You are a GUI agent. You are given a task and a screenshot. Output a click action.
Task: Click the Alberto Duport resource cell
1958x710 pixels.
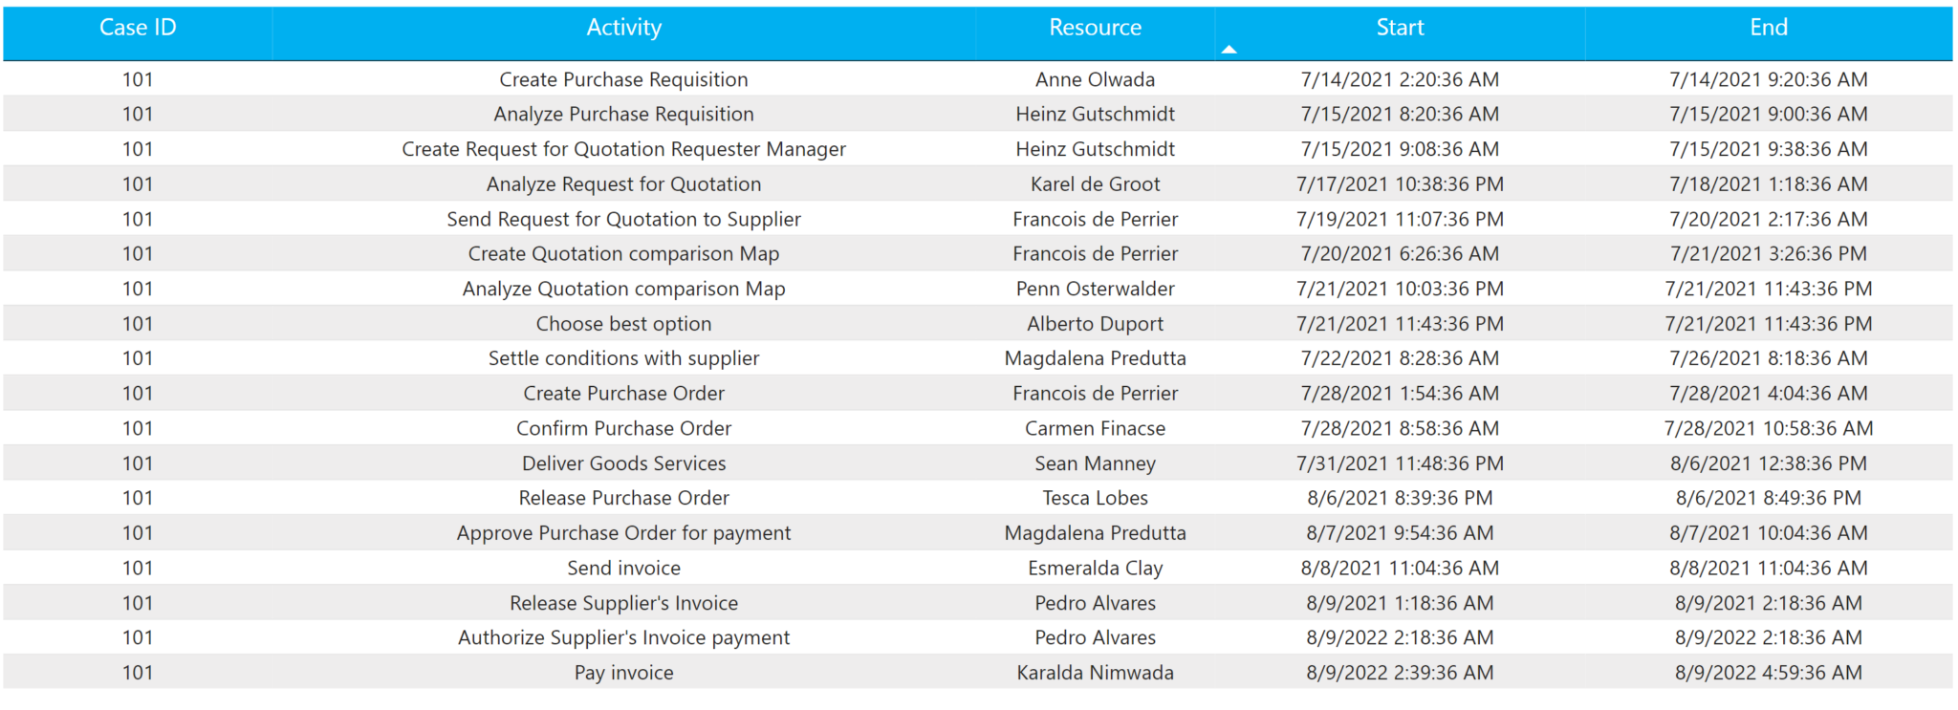tap(1095, 324)
